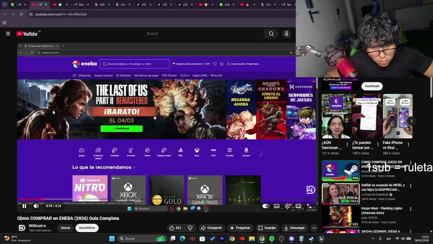This screenshot has width=433, height=244.
Task: Mute the video player volume
Action: [36, 206]
